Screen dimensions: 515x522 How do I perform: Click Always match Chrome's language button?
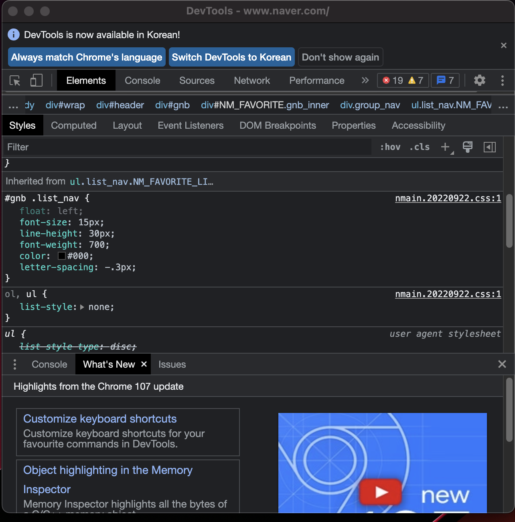click(x=87, y=57)
